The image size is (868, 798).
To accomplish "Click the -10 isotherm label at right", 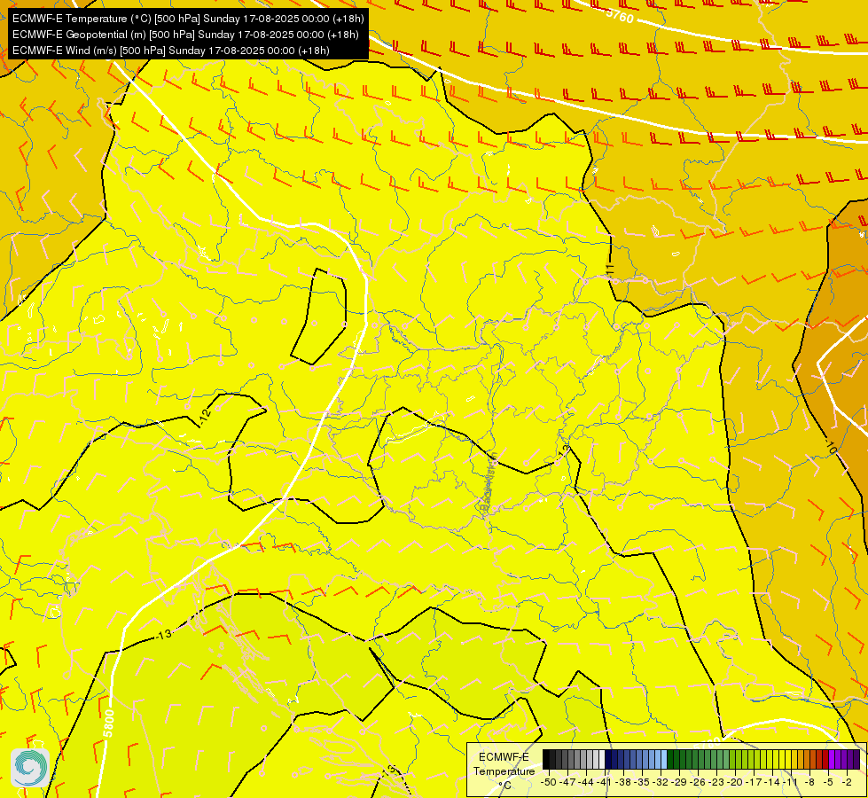I will click(832, 448).
